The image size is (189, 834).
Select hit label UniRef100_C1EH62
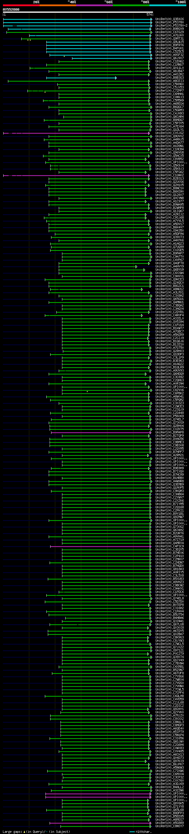(x=169, y=62)
